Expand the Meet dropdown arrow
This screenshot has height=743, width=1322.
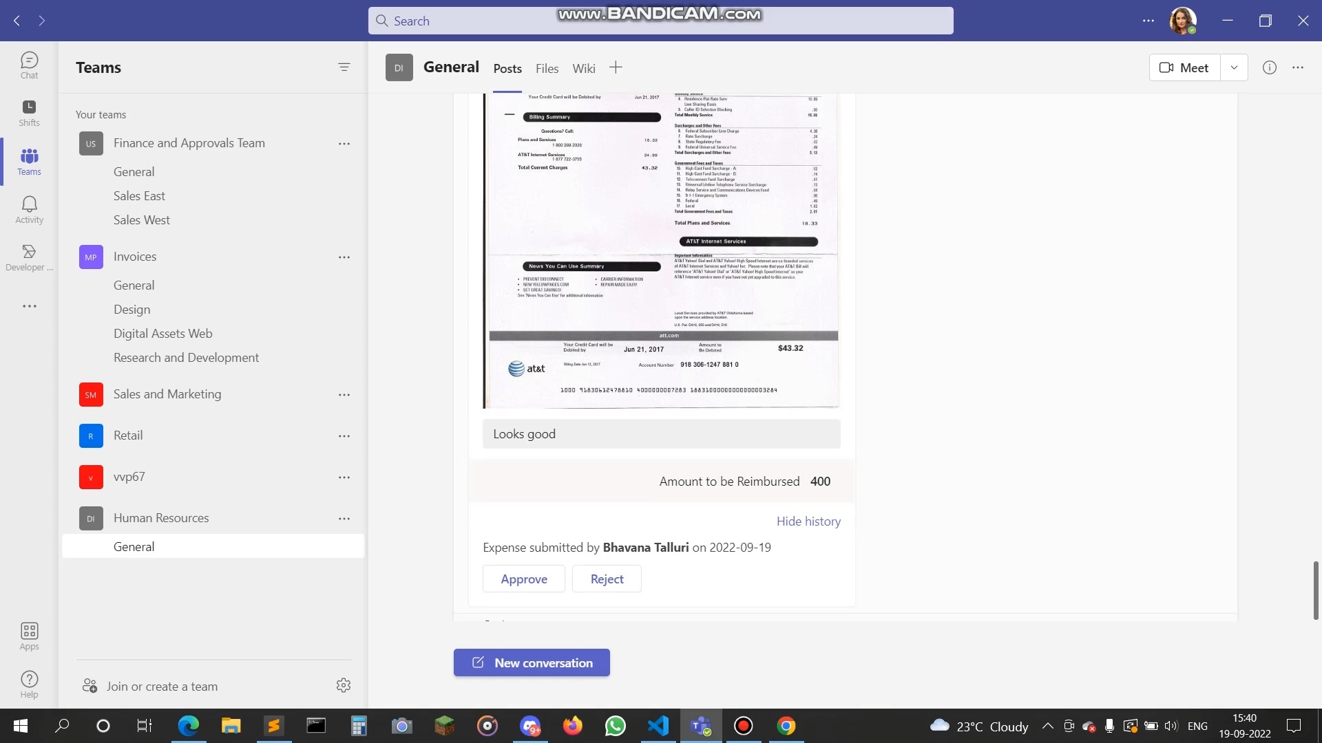point(1234,67)
